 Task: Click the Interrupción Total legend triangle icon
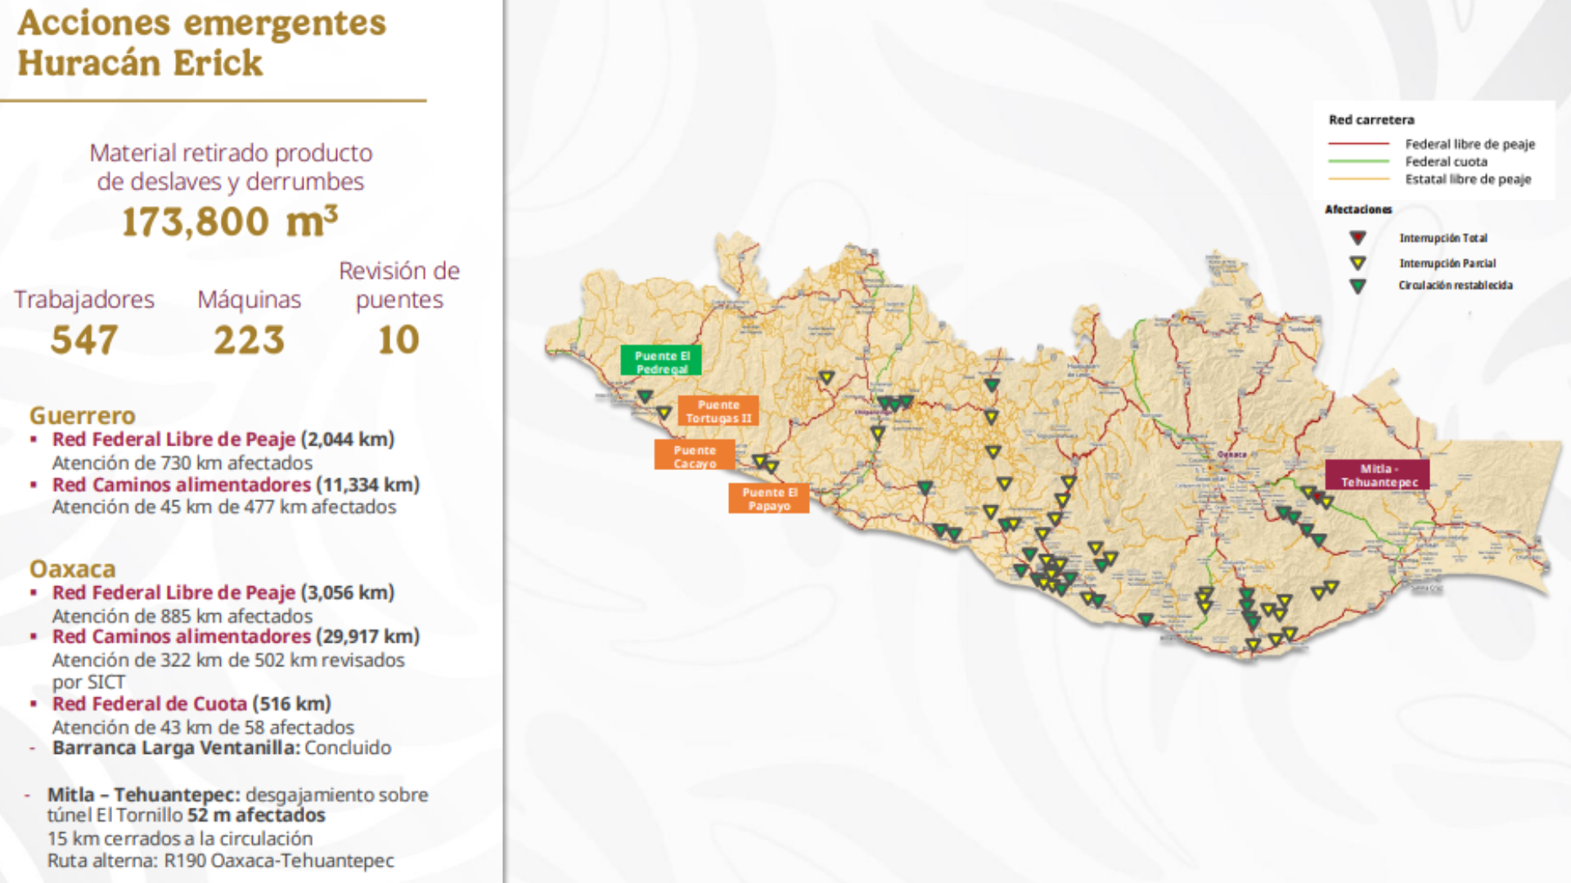point(1357,238)
